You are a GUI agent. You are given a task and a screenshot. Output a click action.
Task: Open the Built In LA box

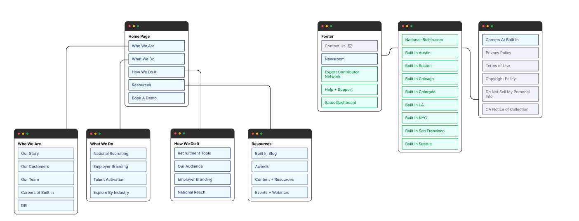pyautogui.click(x=430, y=105)
